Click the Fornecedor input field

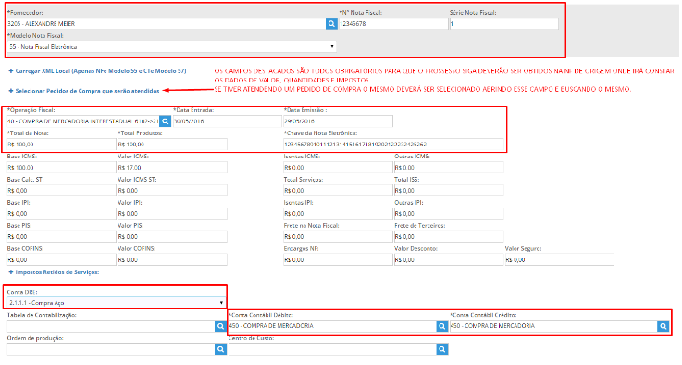[167, 23]
